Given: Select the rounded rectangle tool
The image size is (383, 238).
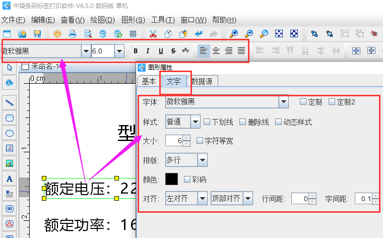Looking at the screenshot, I should pos(9,118).
